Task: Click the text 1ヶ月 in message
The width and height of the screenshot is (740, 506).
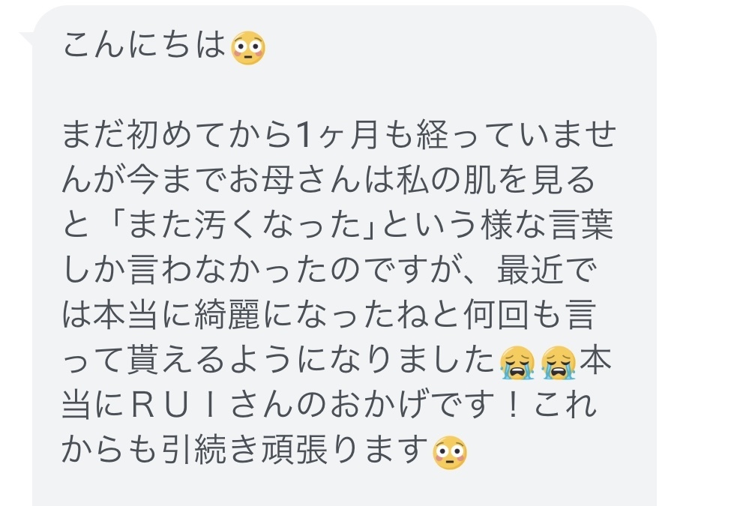Action: click(x=337, y=136)
